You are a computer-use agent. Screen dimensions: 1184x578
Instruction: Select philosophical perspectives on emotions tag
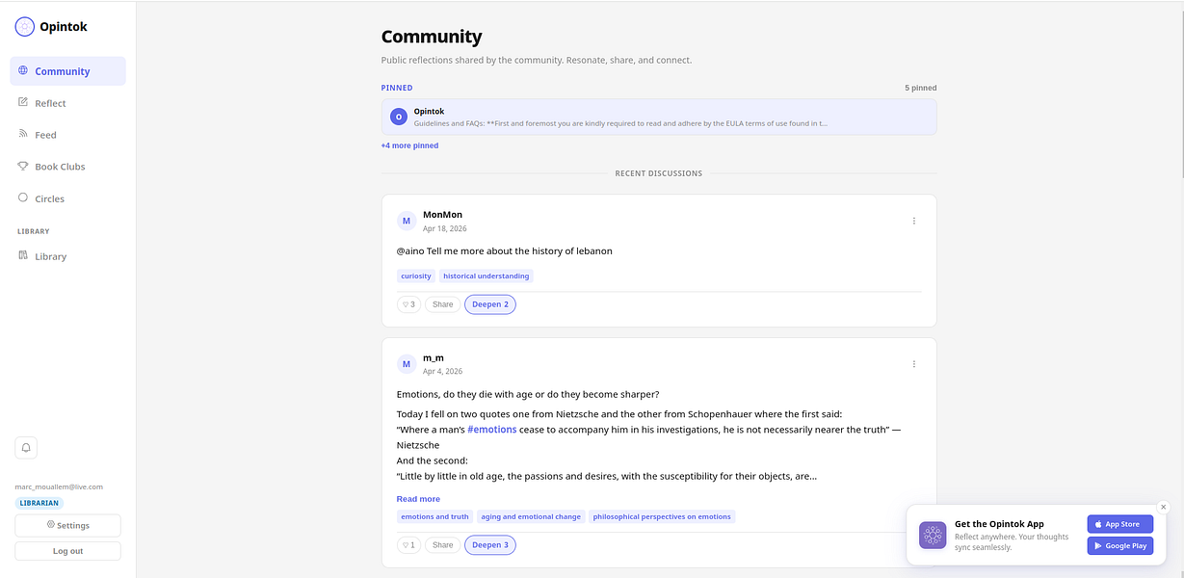click(662, 516)
